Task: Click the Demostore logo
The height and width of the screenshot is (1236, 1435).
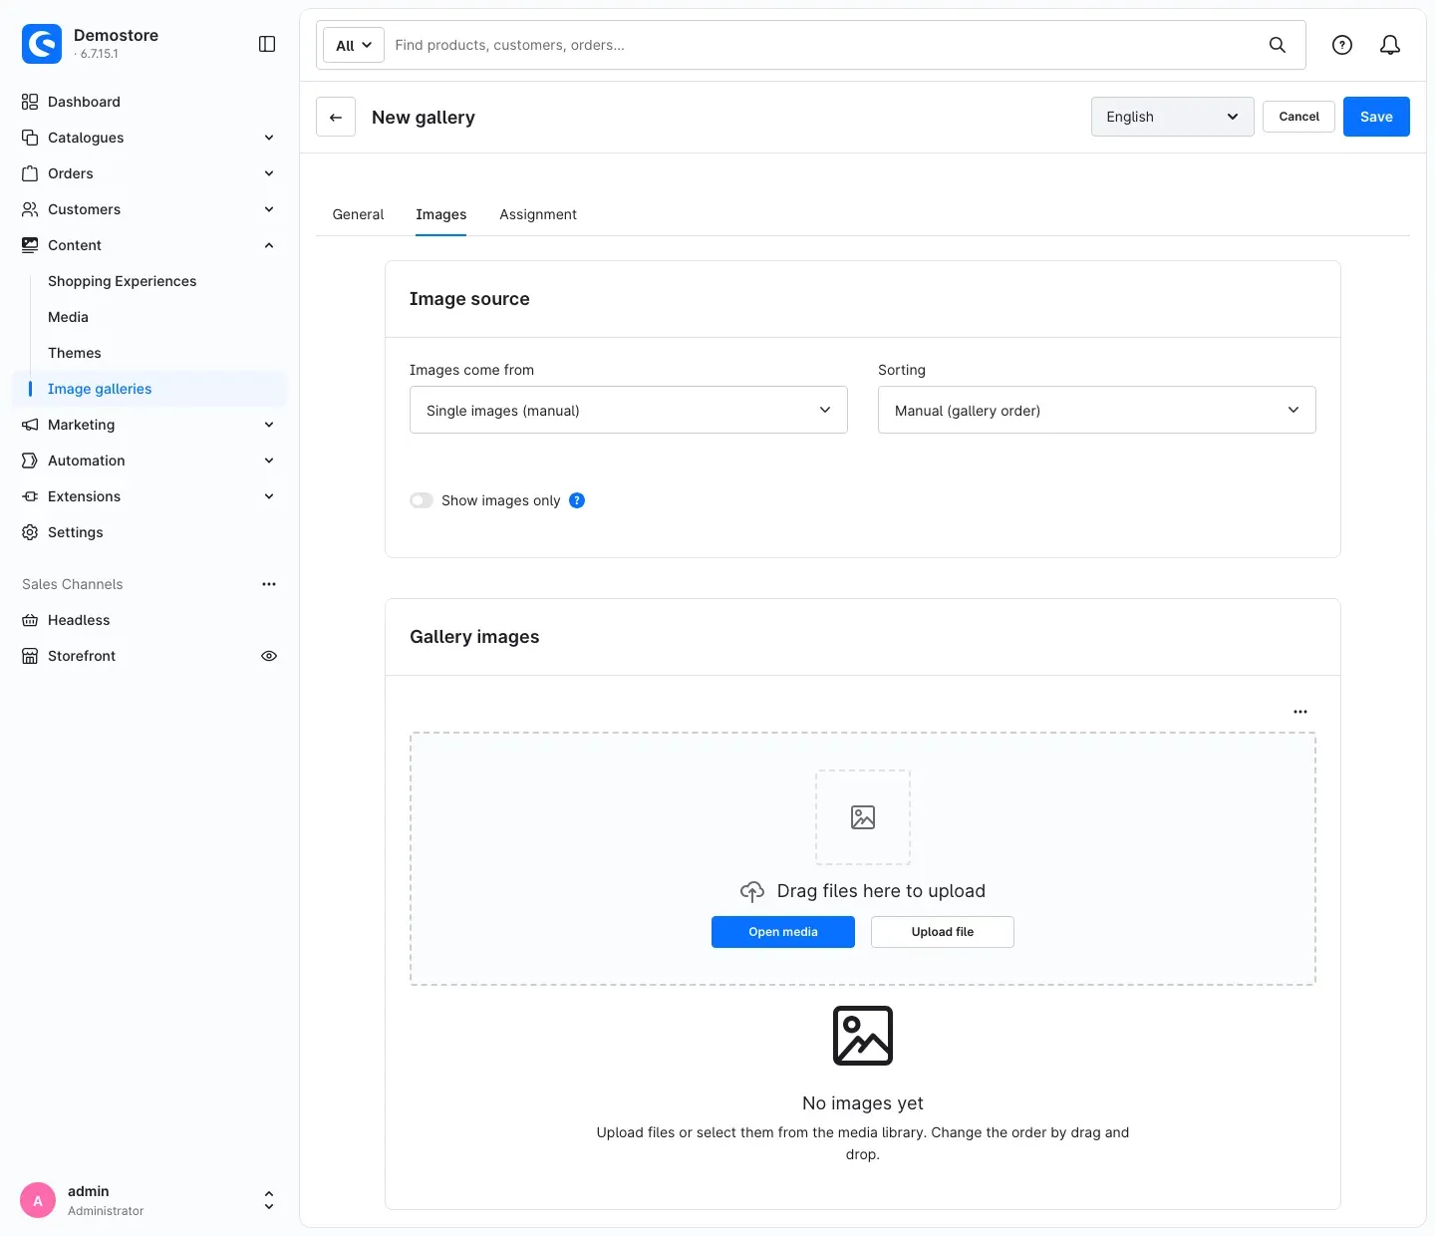Action: coord(42,44)
